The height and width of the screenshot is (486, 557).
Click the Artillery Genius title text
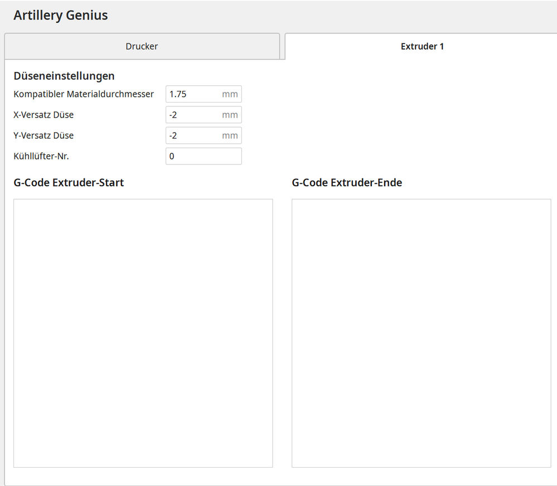[x=61, y=15]
